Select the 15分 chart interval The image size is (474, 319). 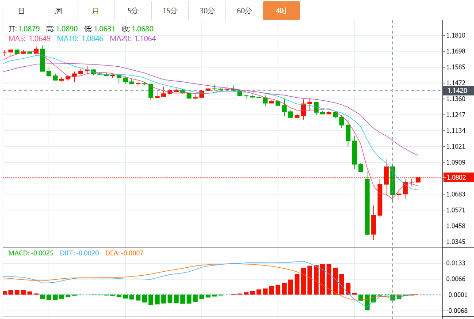pyautogui.click(x=170, y=11)
